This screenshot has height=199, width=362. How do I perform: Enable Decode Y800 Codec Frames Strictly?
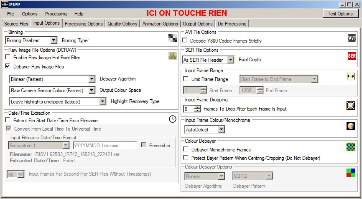click(x=184, y=40)
